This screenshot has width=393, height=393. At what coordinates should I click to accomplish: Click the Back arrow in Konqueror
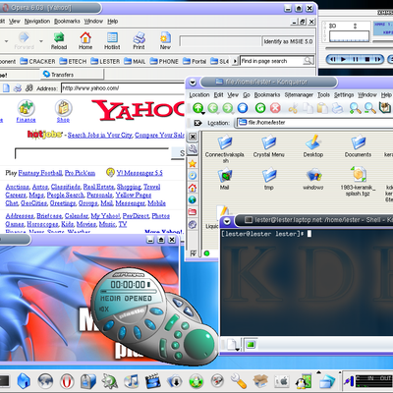pyautogui.click(x=213, y=108)
